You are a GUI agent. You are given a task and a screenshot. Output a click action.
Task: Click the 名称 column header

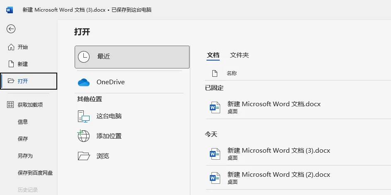(232, 73)
